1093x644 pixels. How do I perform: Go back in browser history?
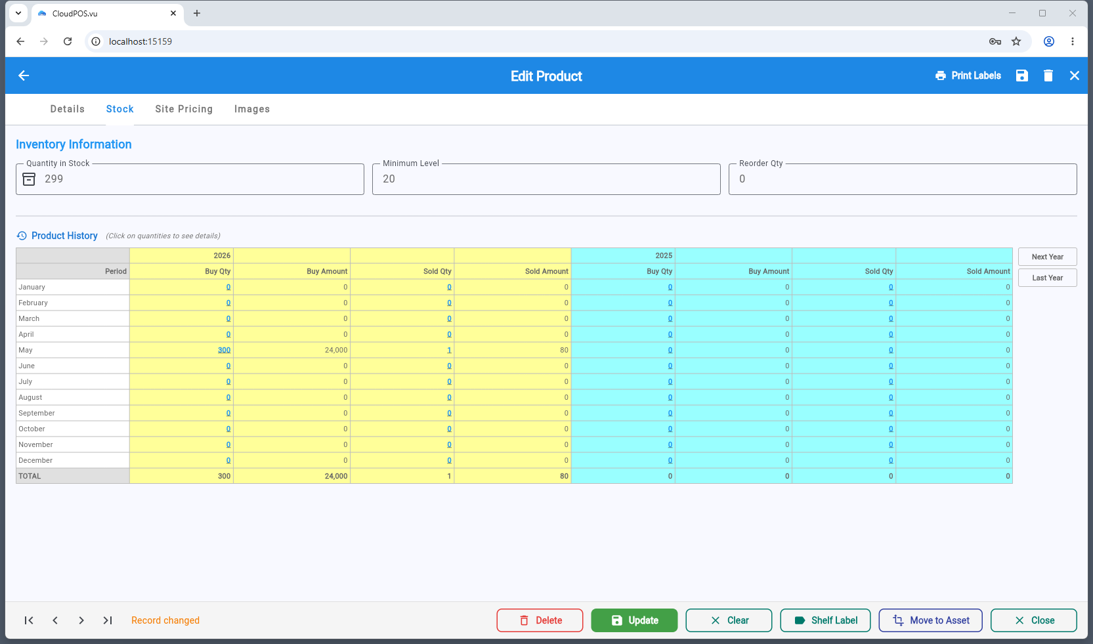point(20,41)
